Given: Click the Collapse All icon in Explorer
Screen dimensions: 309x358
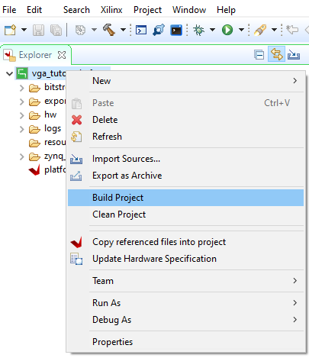Looking at the screenshot, I should pyautogui.click(x=259, y=55).
